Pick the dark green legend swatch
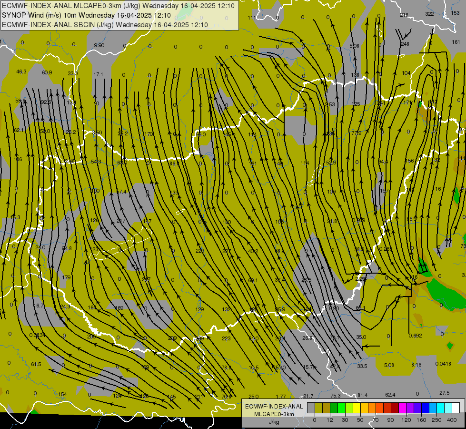466x429 pixels. point(334,408)
